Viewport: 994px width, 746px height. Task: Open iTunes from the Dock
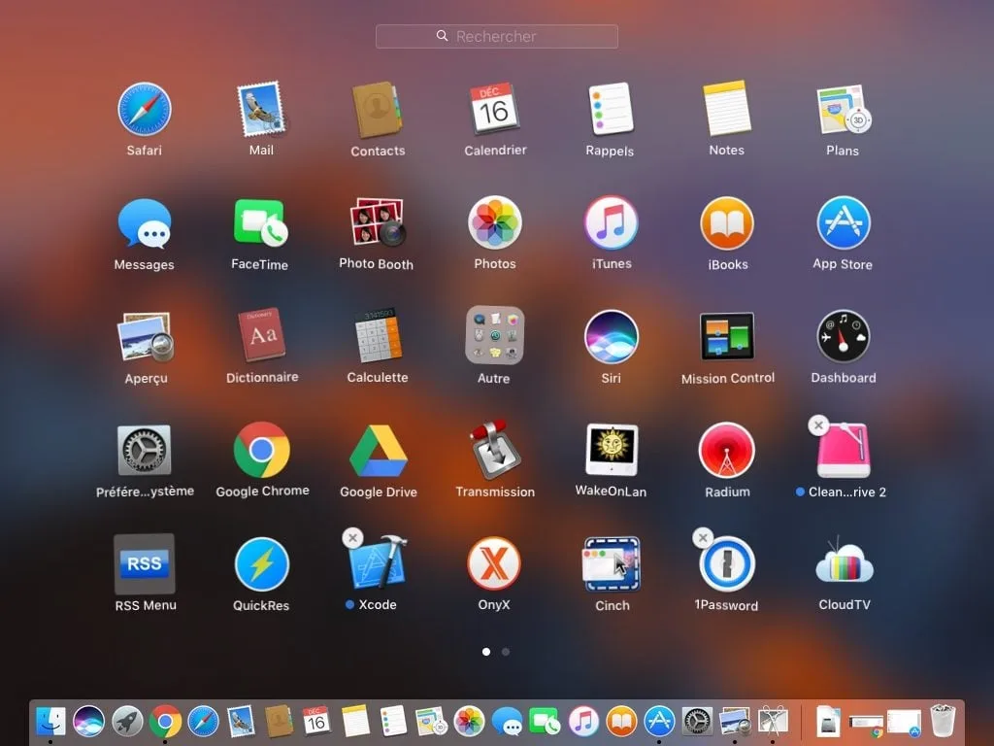click(x=583, y=722)
